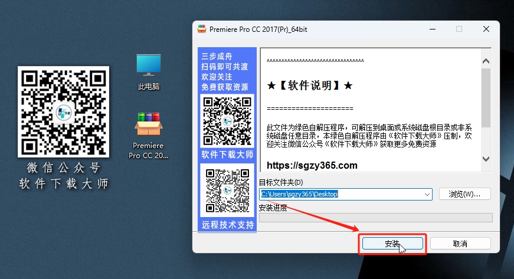Click the 安装 button
Screen dimensions: 514x279
[392, 244]
